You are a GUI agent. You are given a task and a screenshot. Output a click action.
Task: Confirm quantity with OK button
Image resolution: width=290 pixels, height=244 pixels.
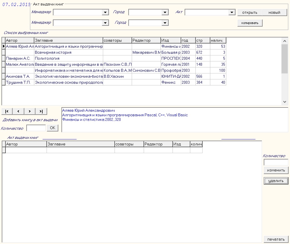coord(53,128)
